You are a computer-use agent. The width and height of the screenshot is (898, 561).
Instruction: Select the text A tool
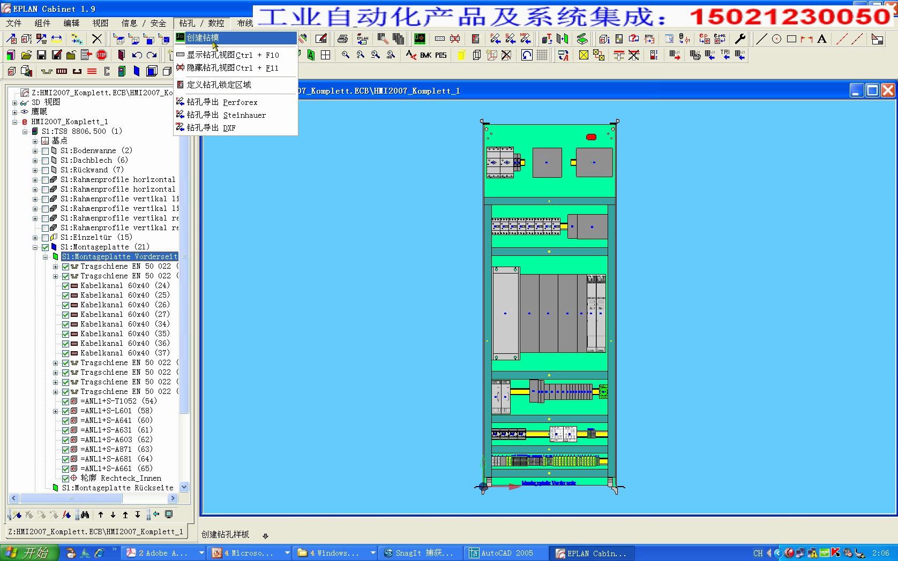(821, 39)
